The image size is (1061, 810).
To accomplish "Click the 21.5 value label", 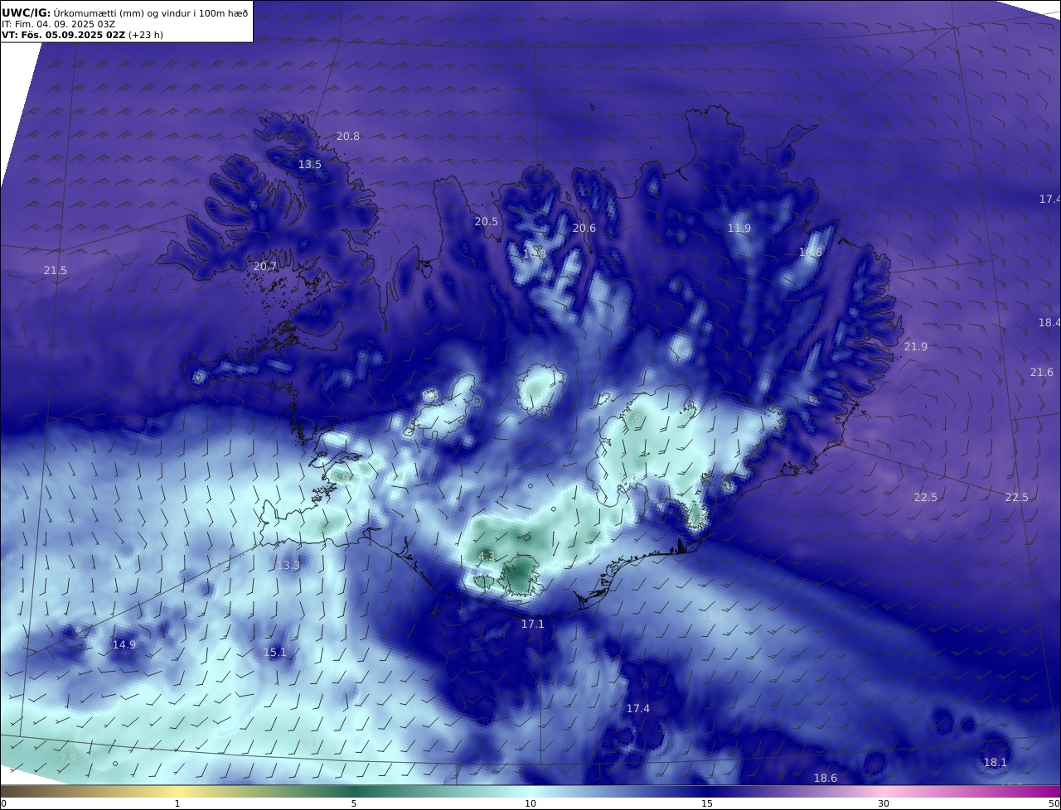I will (56, 271).
